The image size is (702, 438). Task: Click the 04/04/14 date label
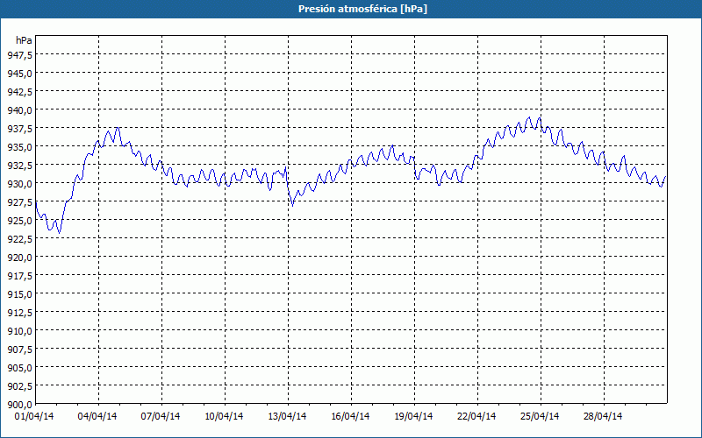click(x=97, y=417)
